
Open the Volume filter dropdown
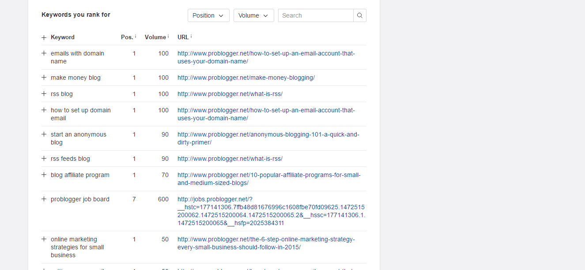point(254,15)
